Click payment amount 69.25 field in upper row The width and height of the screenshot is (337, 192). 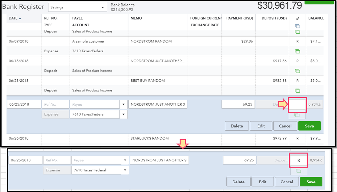point(238,104)
